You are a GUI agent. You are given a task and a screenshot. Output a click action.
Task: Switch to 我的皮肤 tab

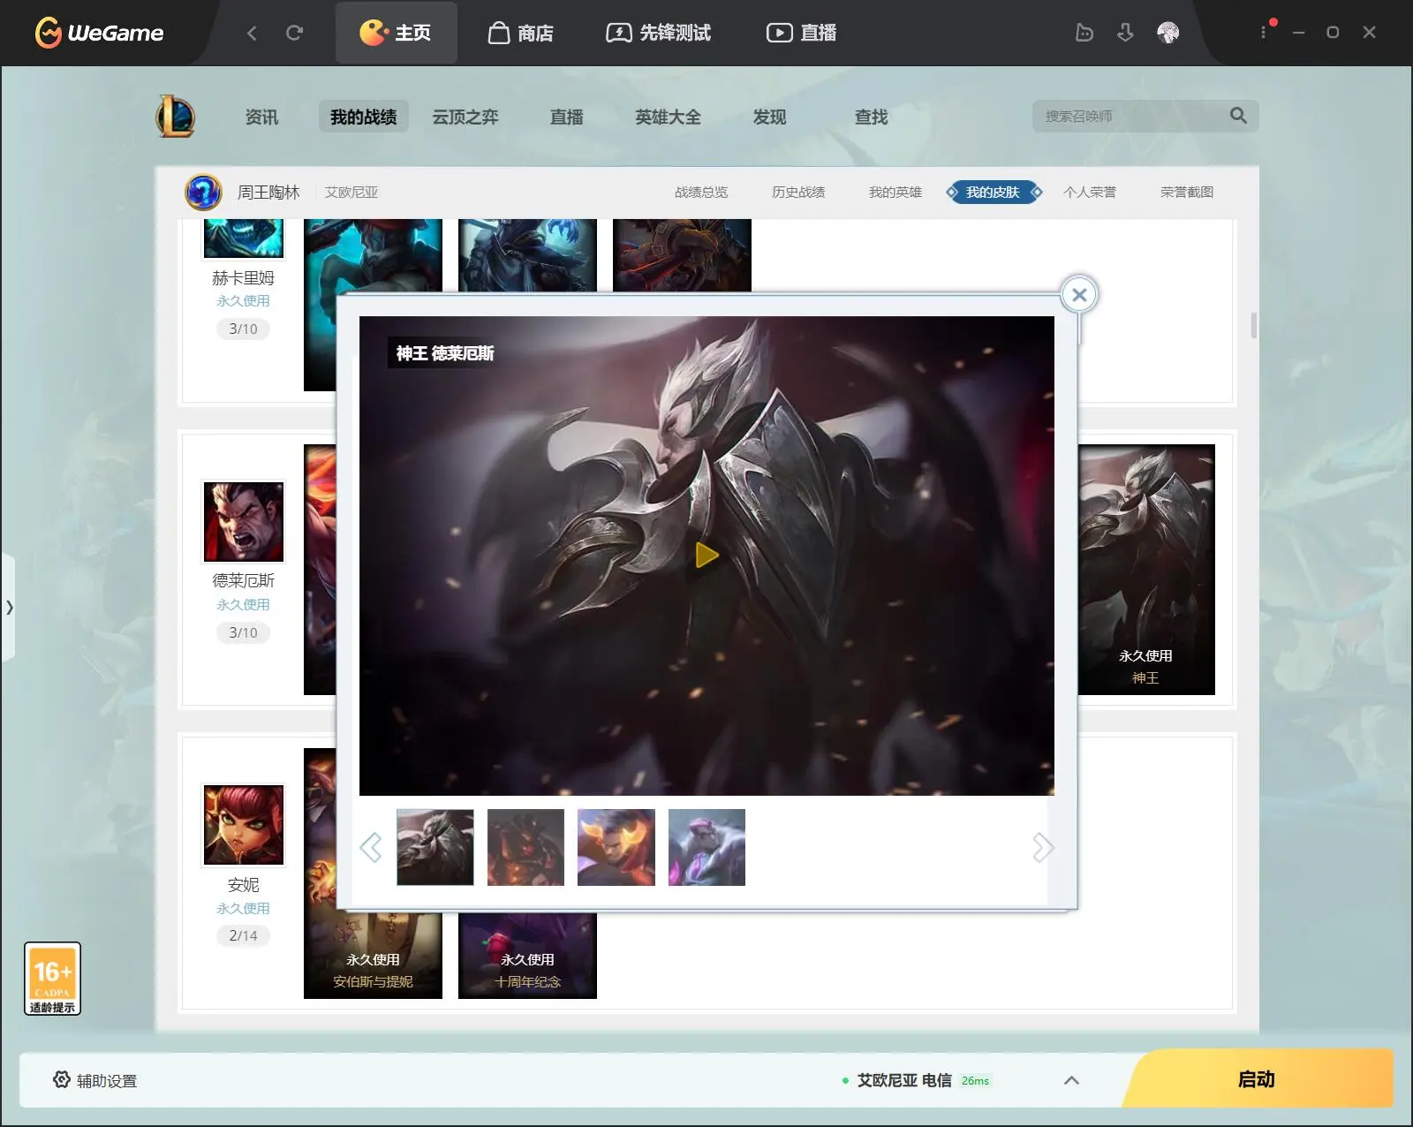[x=994, y=192]
